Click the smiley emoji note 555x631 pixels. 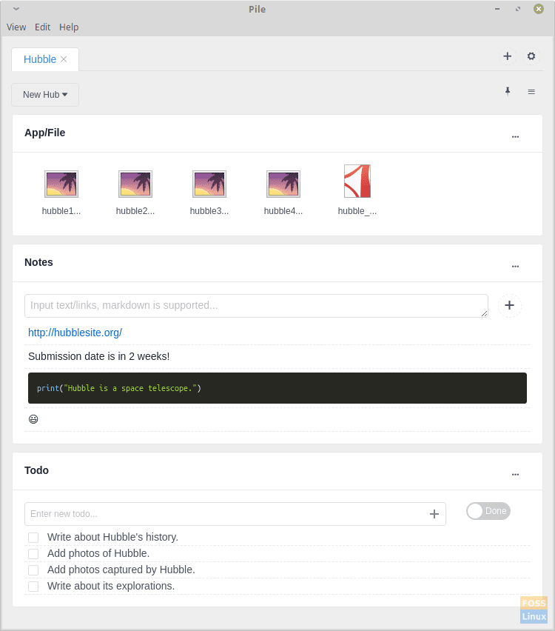[x=33, y=419]
